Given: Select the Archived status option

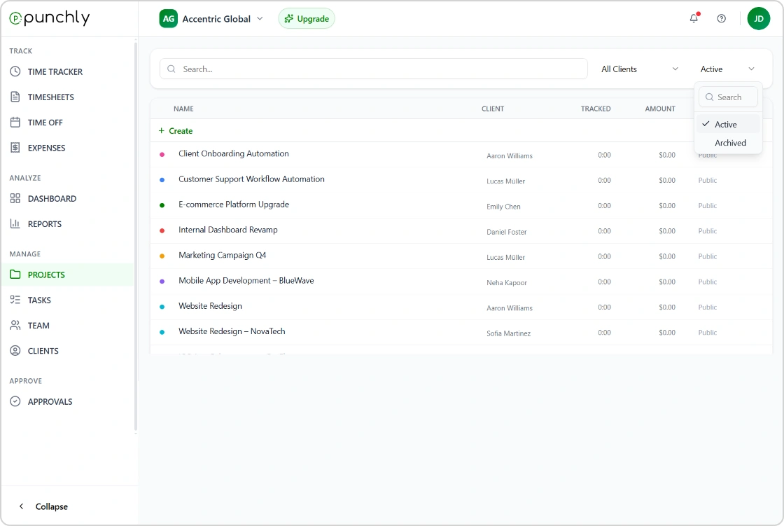Looking at the screenshot, I should (730, 143).
